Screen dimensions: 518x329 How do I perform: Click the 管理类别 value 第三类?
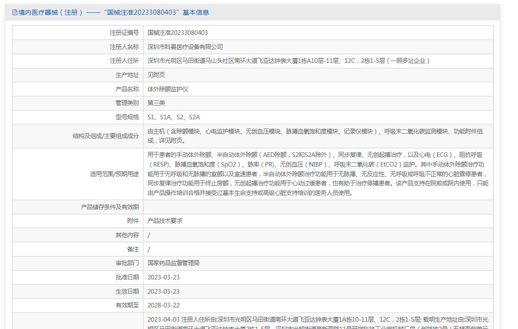pyautogui.click(x=156, y=103)
